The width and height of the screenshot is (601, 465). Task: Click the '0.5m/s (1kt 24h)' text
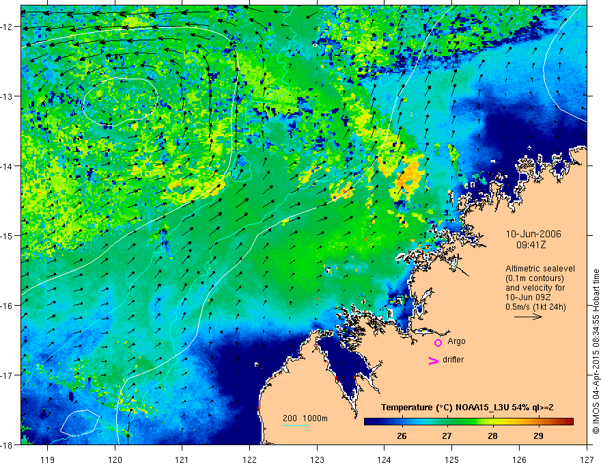click(x=535, y=307)
